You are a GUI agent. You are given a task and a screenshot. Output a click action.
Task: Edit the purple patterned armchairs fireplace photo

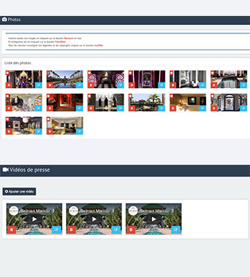[x=120, y=85]
